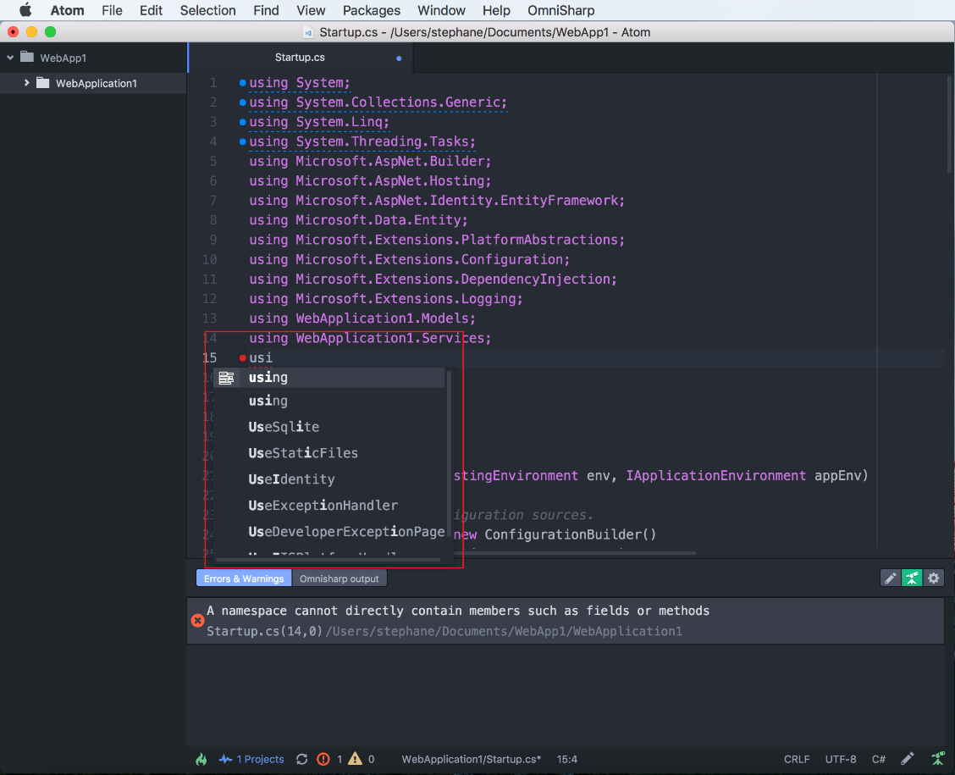Click the WebApplication1 folder icon
This screenshot has height=775, width=955.
click(42, 83)
